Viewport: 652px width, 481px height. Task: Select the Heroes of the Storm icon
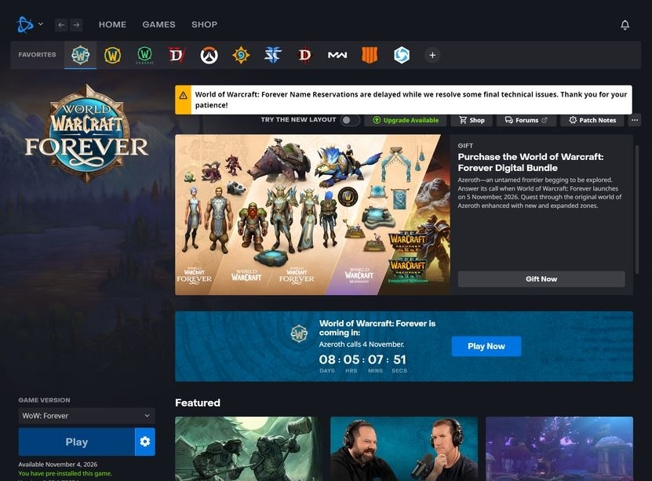[402, 55]
